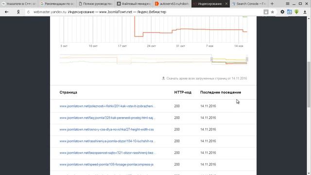Close the Индексирование tab

[226, 3]
